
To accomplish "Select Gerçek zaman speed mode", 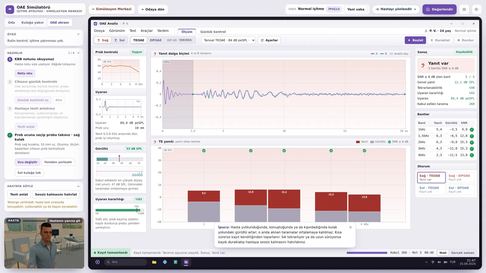I will coord(463,253).
